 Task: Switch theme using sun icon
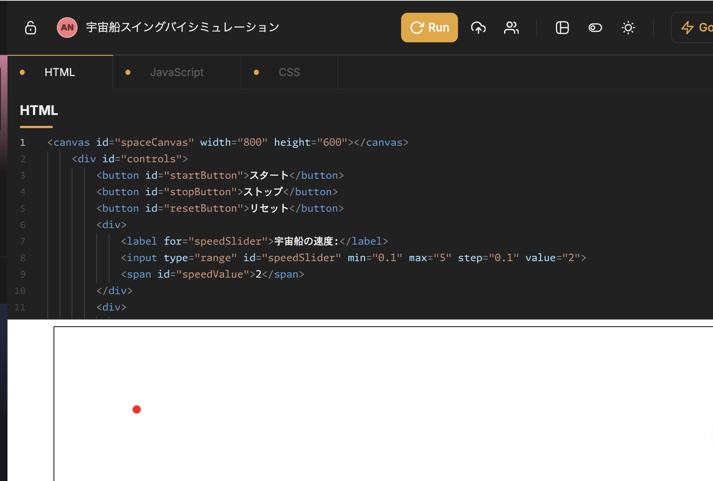click(x=628, y=28)
